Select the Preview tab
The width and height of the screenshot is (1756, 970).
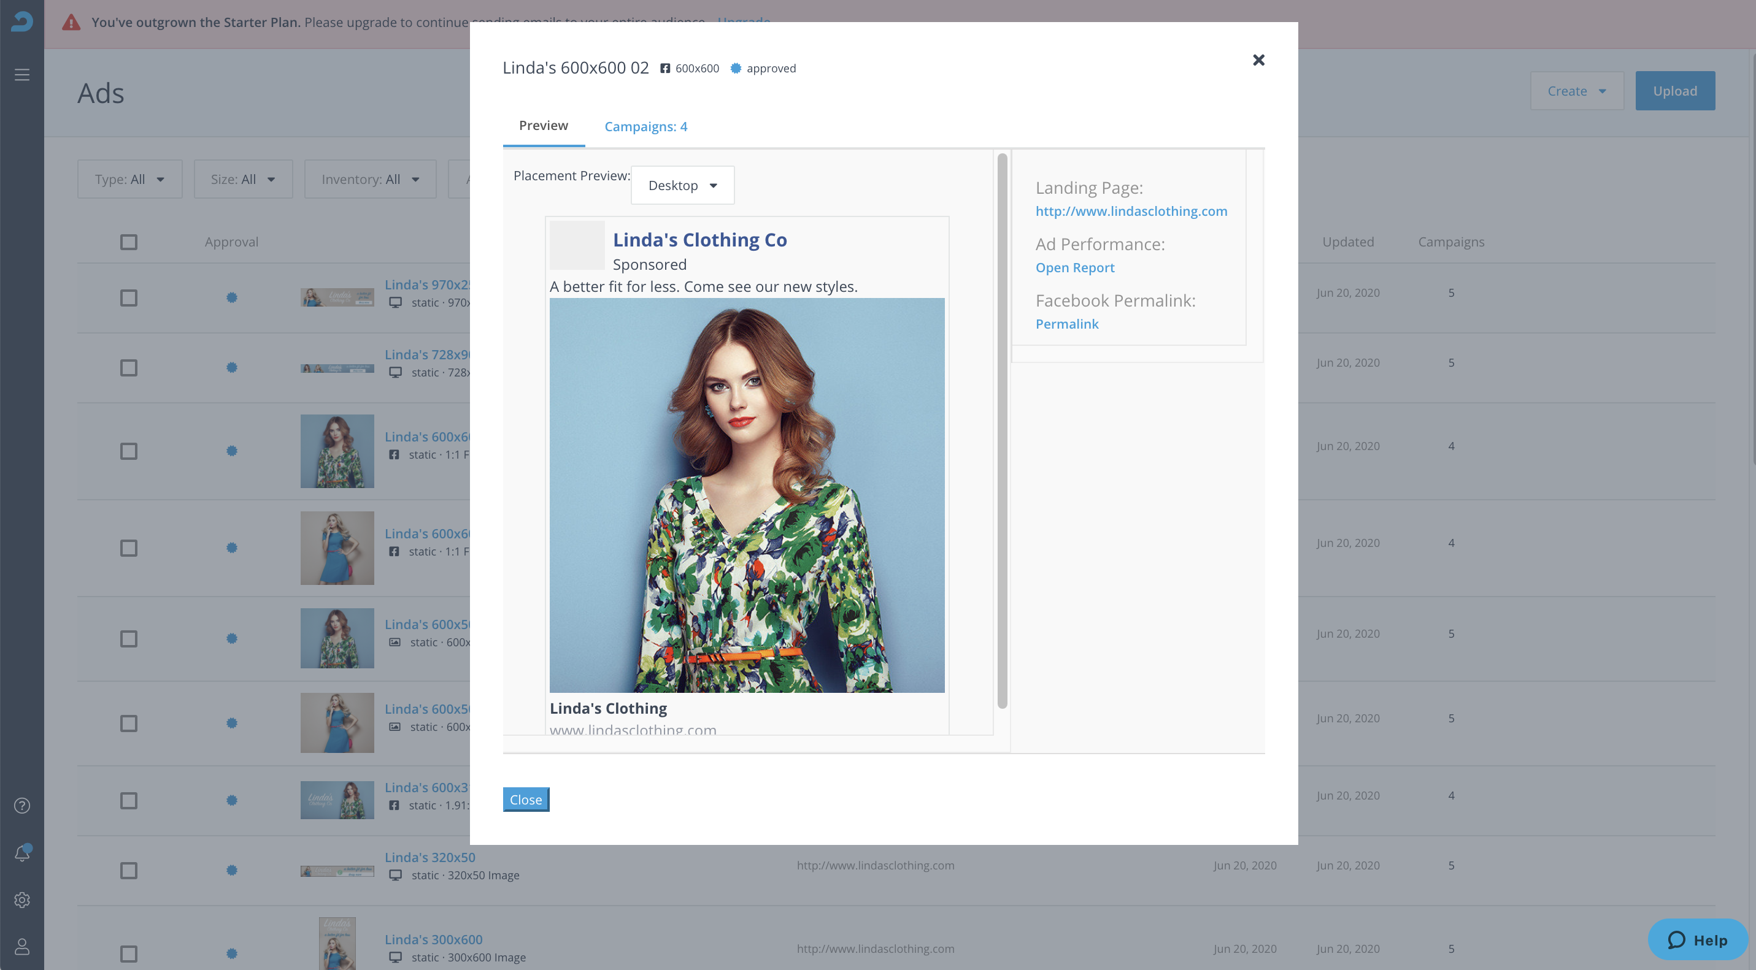point(543,125)
